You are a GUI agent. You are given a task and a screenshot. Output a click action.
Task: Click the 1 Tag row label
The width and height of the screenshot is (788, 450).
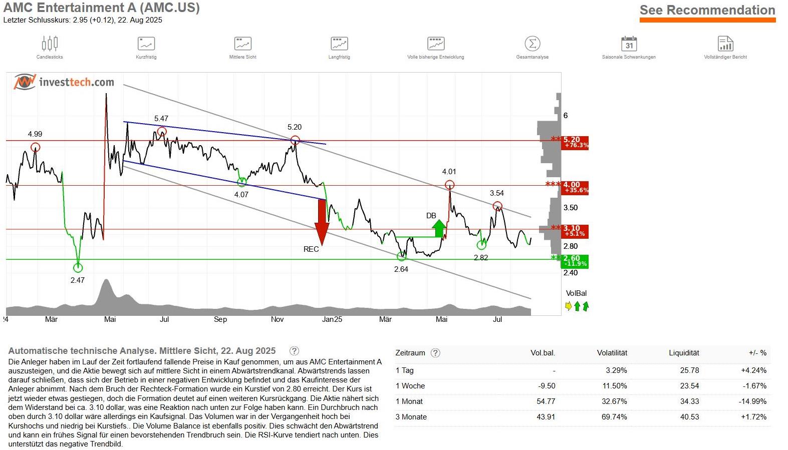(x=405, y=370)
